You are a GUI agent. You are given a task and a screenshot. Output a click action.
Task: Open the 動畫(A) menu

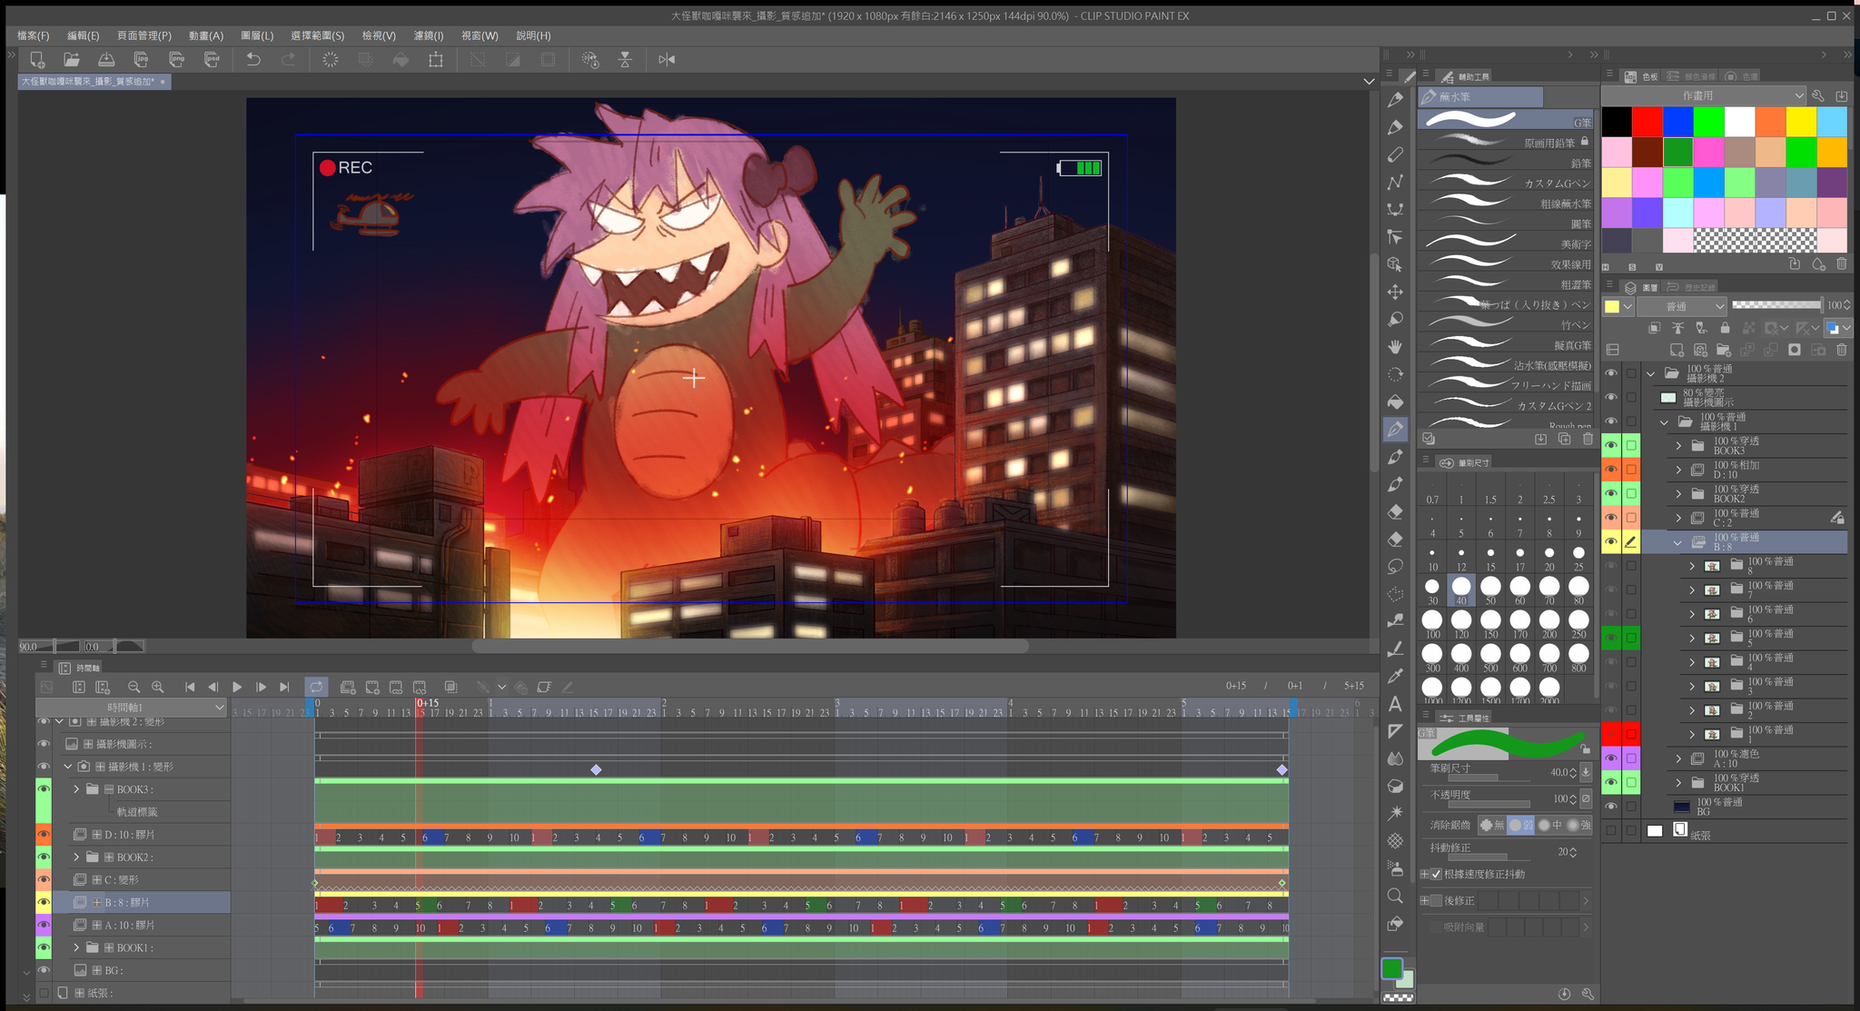206,35
